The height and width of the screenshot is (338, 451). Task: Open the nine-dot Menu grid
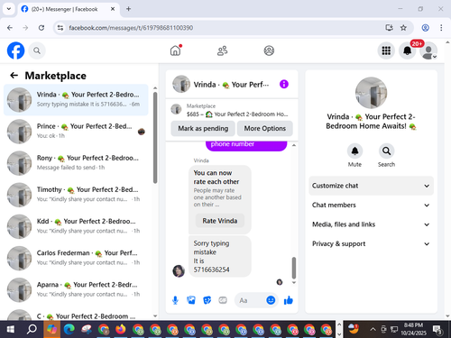coord(386,50)
